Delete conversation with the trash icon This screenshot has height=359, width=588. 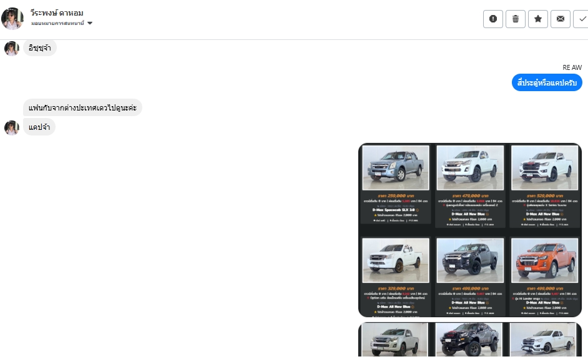pos(515,19)
